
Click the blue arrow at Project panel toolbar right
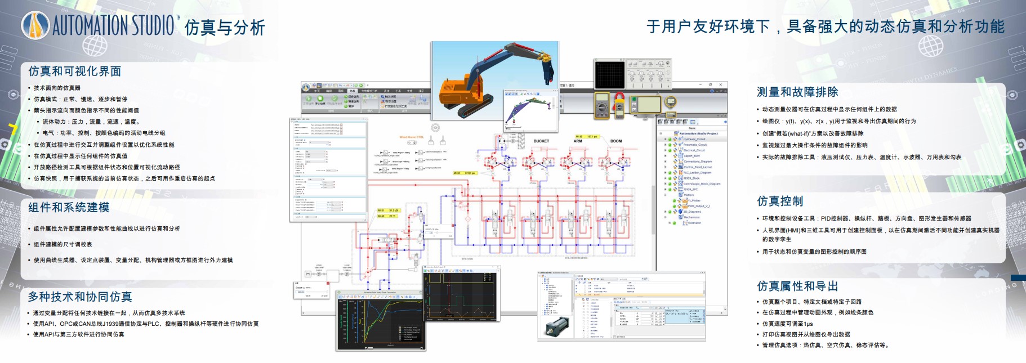tap(725, 122)
